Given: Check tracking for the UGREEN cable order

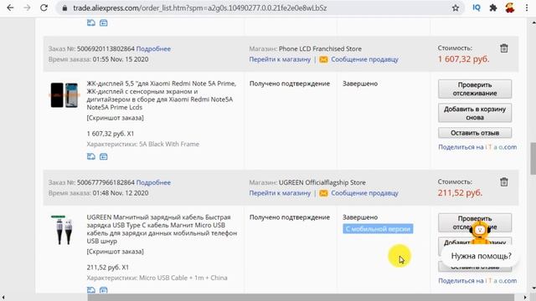Looking at the screenshot, I should tap(475, 222).
